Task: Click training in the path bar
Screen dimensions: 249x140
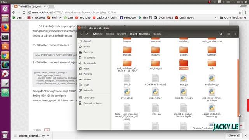Action: [x=157, y=34]
